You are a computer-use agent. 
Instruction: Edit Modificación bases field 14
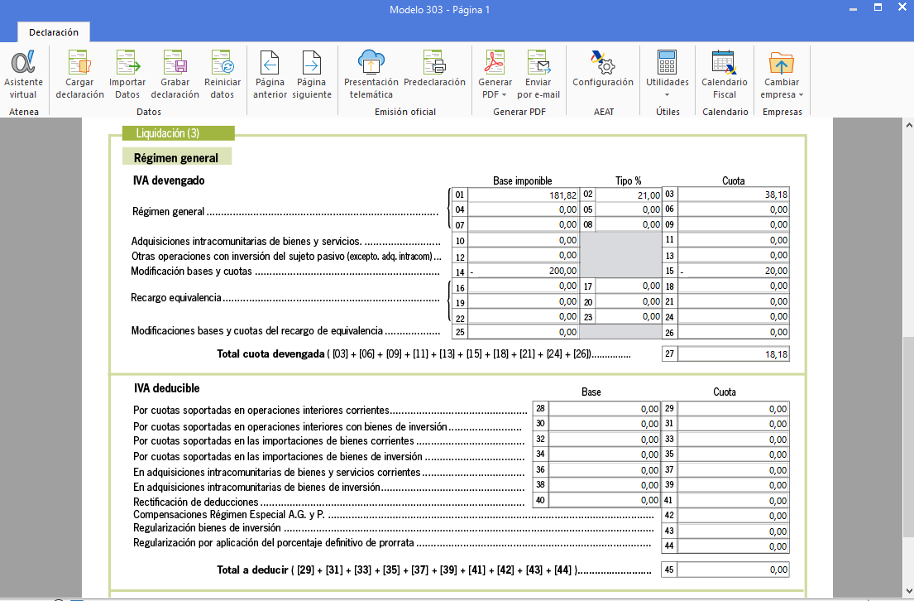tap(523, 271)
